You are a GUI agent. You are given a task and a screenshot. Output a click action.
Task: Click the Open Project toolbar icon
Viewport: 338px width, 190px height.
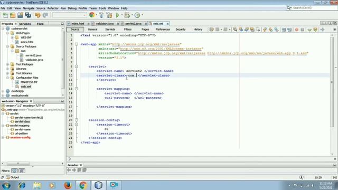click(20, 15)
